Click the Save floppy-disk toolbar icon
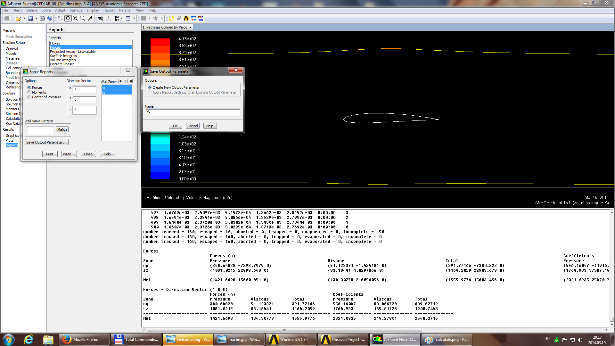Screen dimensions: 615x346 click(x=30, y=19)
